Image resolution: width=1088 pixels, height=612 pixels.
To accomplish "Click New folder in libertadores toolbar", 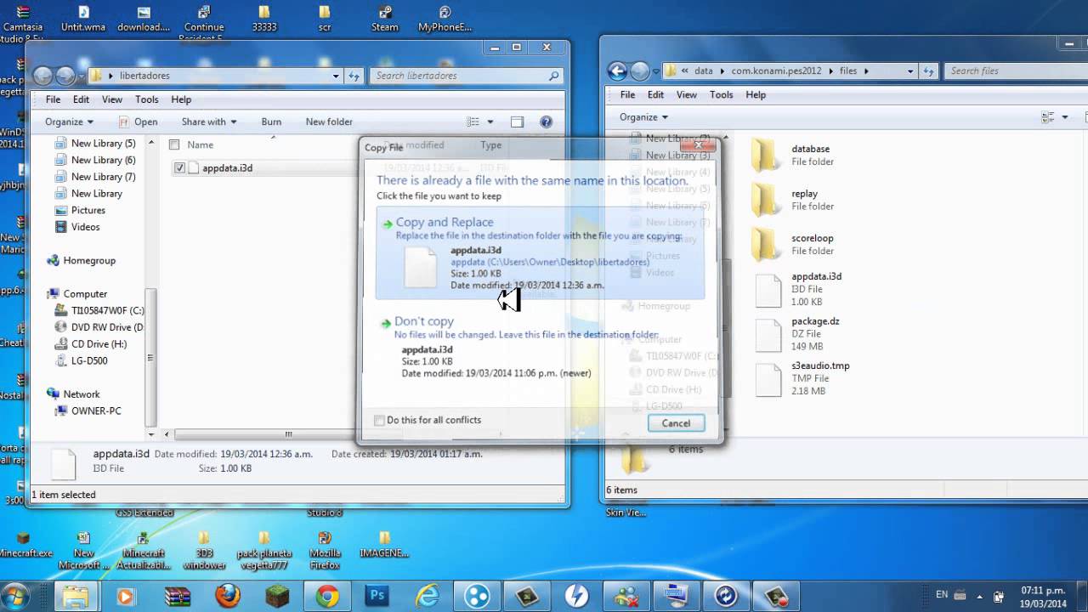I will click(x=329, y=122).
